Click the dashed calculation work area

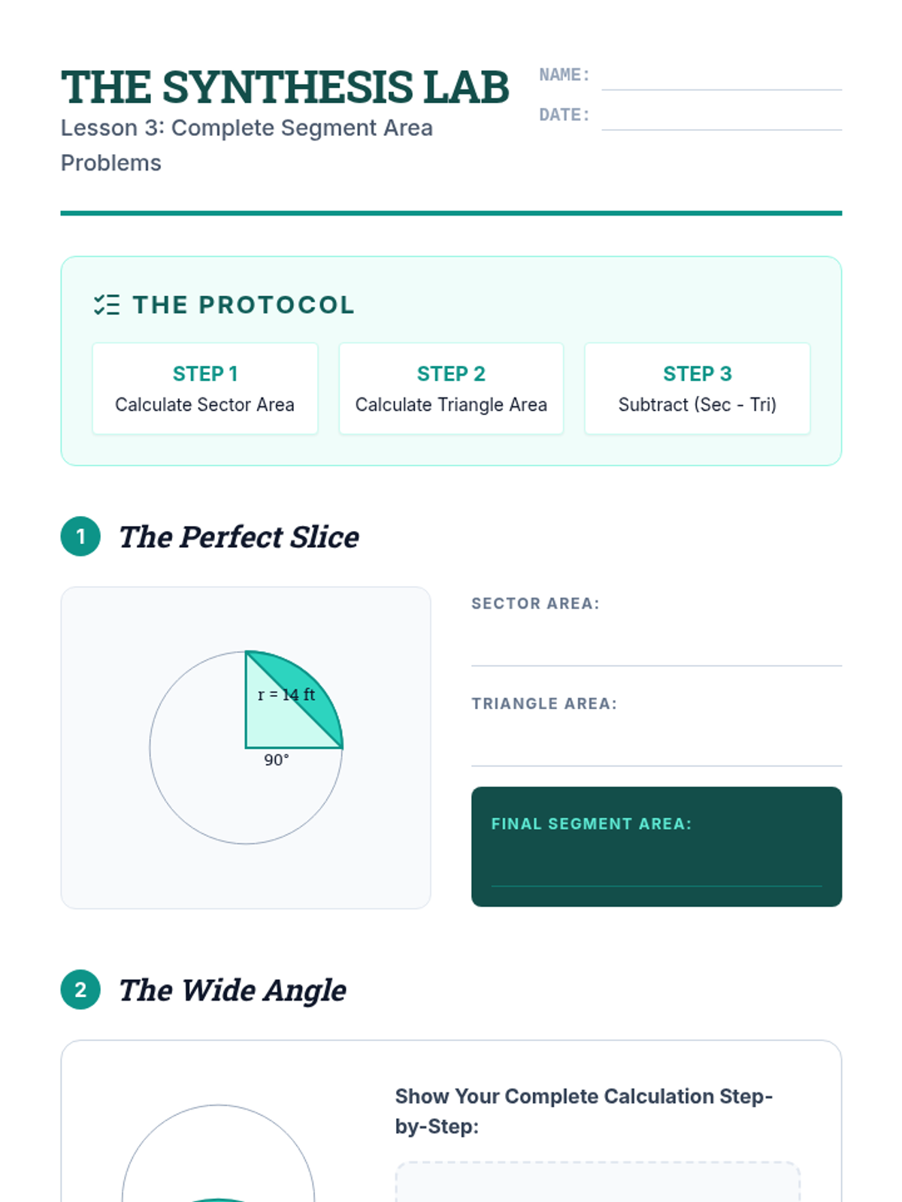click(x=598, y=1182)
